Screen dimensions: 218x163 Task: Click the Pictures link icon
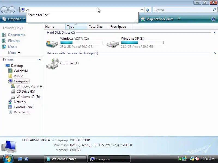click(4, 40)
